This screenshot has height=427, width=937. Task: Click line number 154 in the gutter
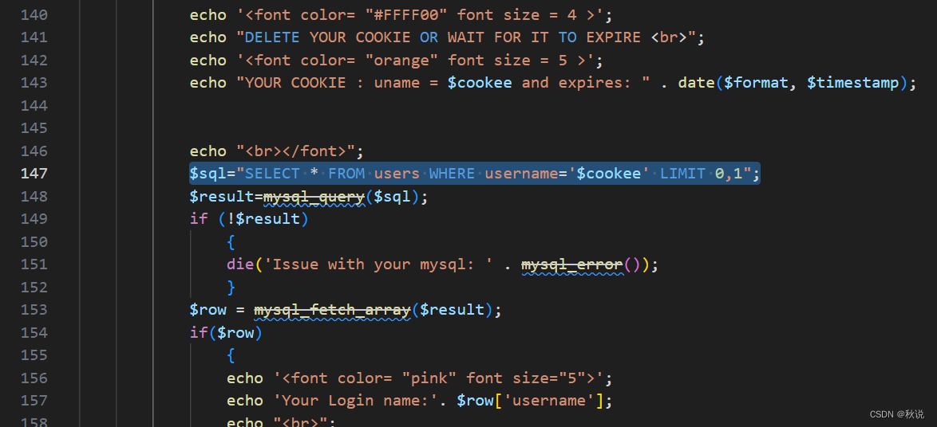(x=34, y=332)
